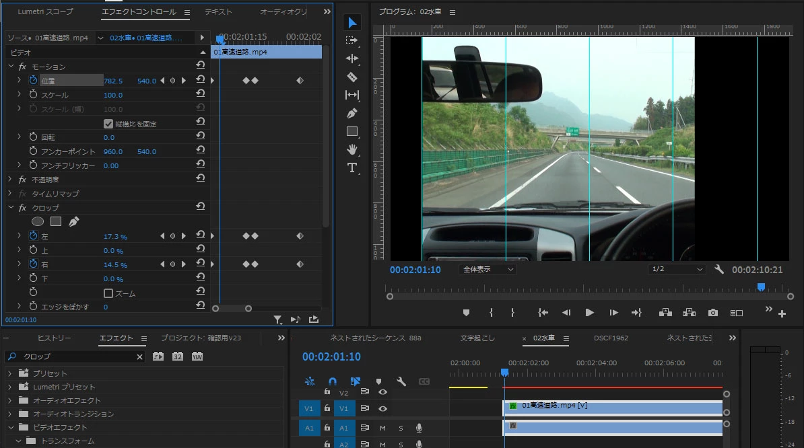Collapse the Video Effects folder

pyautogui.click(x=11, y=427)
